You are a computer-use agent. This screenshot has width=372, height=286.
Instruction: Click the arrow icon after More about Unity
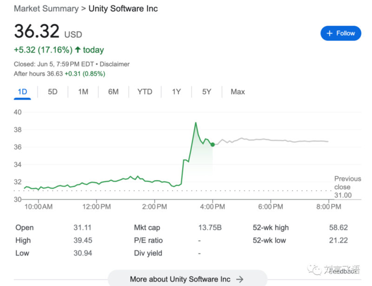(x=240, y=279)
